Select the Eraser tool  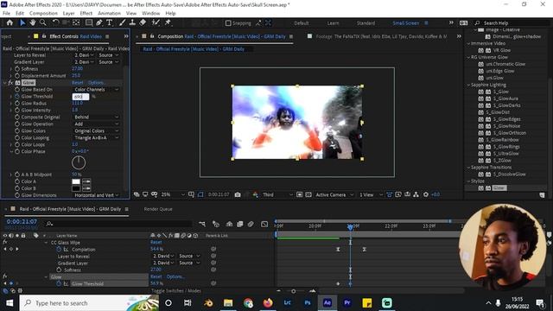[143, 23]
